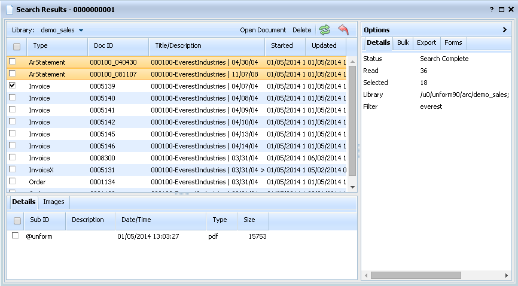Tick the @unform sub-document checkbox
The width and height of the screenshot is (518, 286).
point(16,236)
